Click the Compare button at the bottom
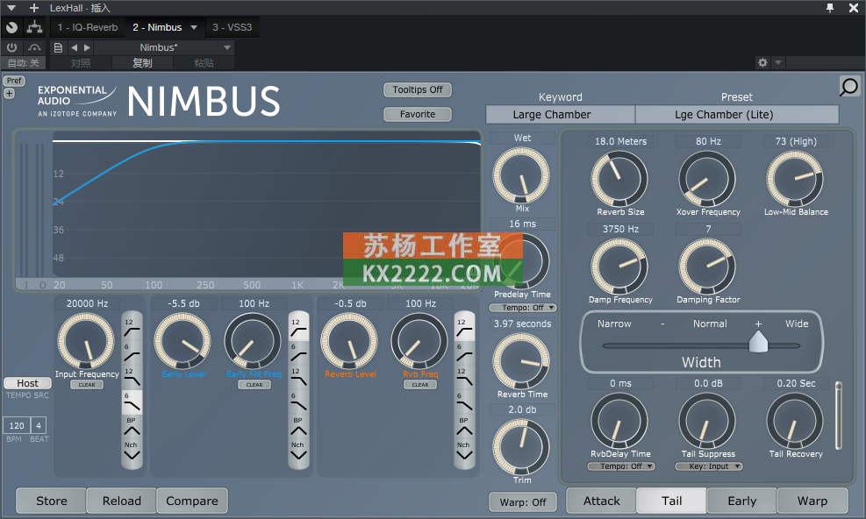The image size is (866, 519). 191,501
